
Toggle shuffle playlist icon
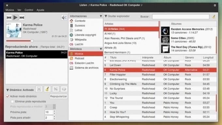point(55,89)
